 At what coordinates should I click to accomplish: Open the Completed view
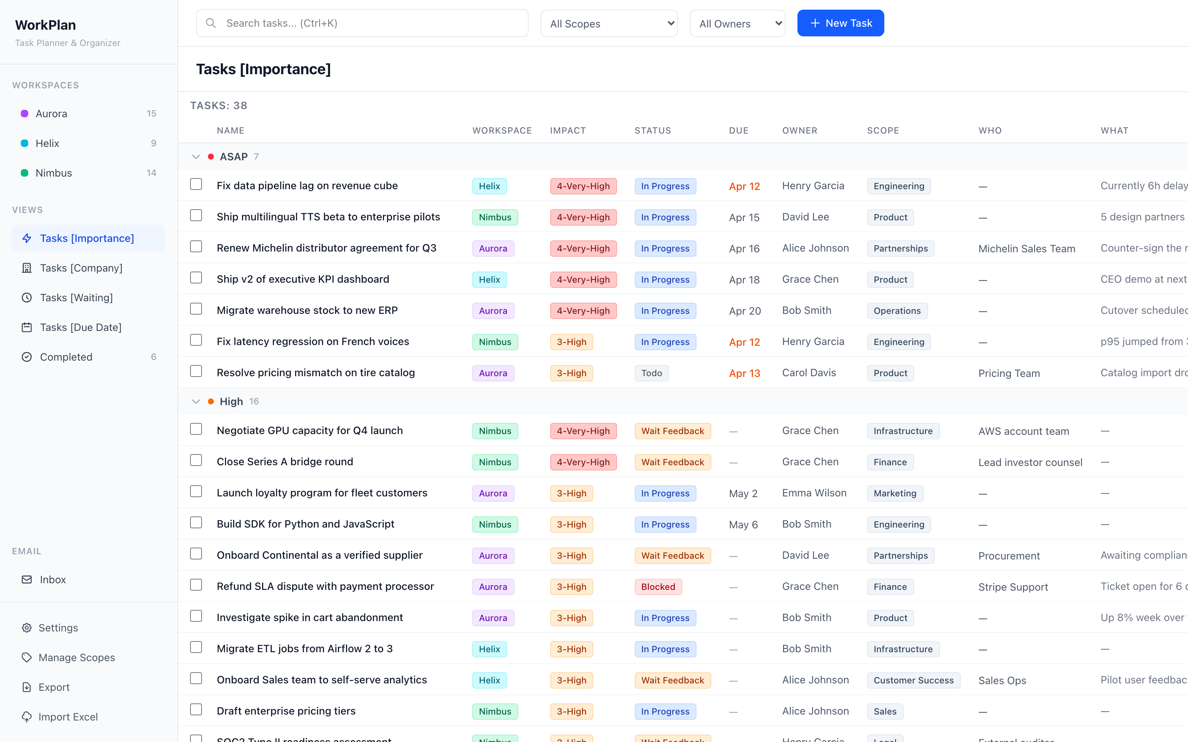88,357
